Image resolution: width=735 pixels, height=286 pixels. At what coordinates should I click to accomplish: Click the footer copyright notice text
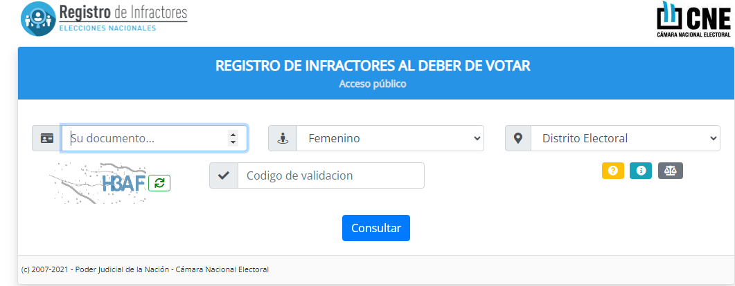click(x=145, y=269)
